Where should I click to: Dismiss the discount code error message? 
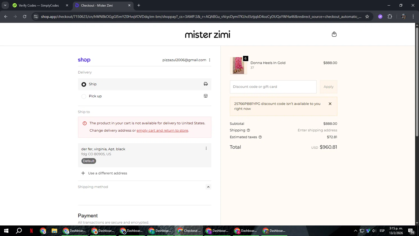tap(330, 104)
